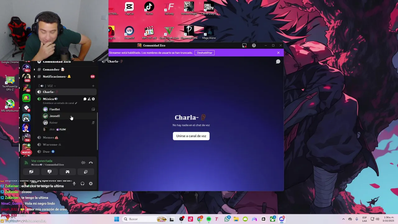Screen dimensions: 398x224
Task: Click create invite icon on Música channel
Action: tap(89, 99)
